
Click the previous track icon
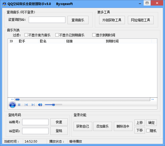click(26, 105)
